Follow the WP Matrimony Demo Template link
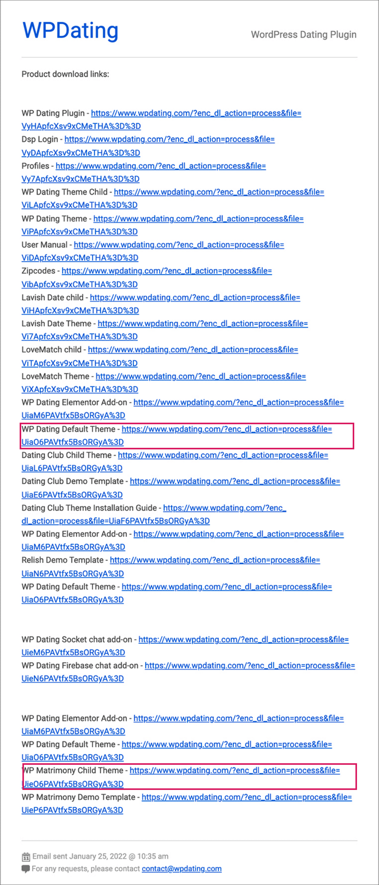Screen dimensions: 379x885 pos(247,797)
